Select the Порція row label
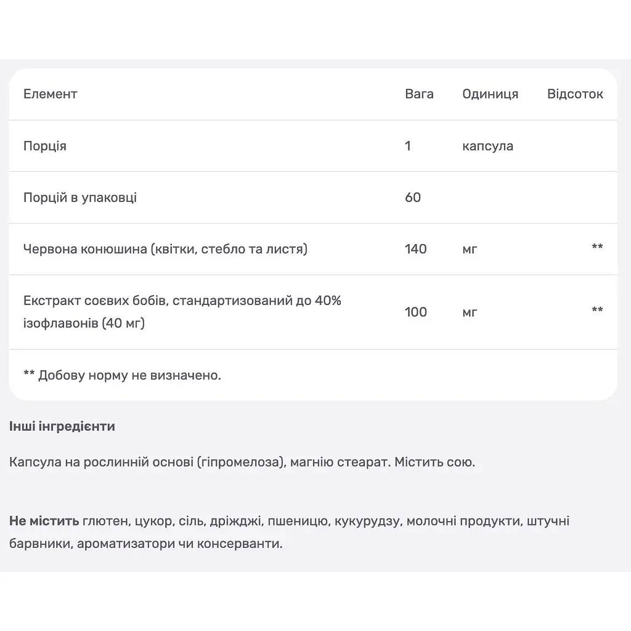This screenshot has height=631, width=631. pos(45,145)
